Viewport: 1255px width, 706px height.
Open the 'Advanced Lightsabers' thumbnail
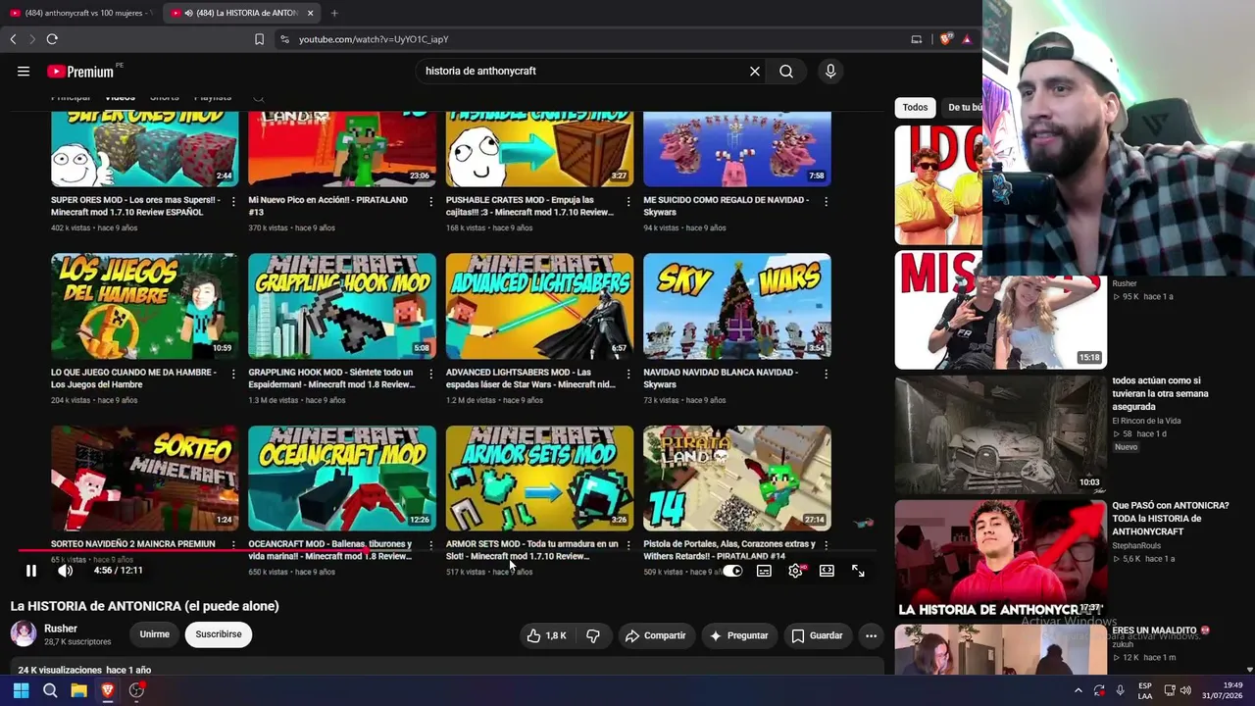[x=539, y=306]
